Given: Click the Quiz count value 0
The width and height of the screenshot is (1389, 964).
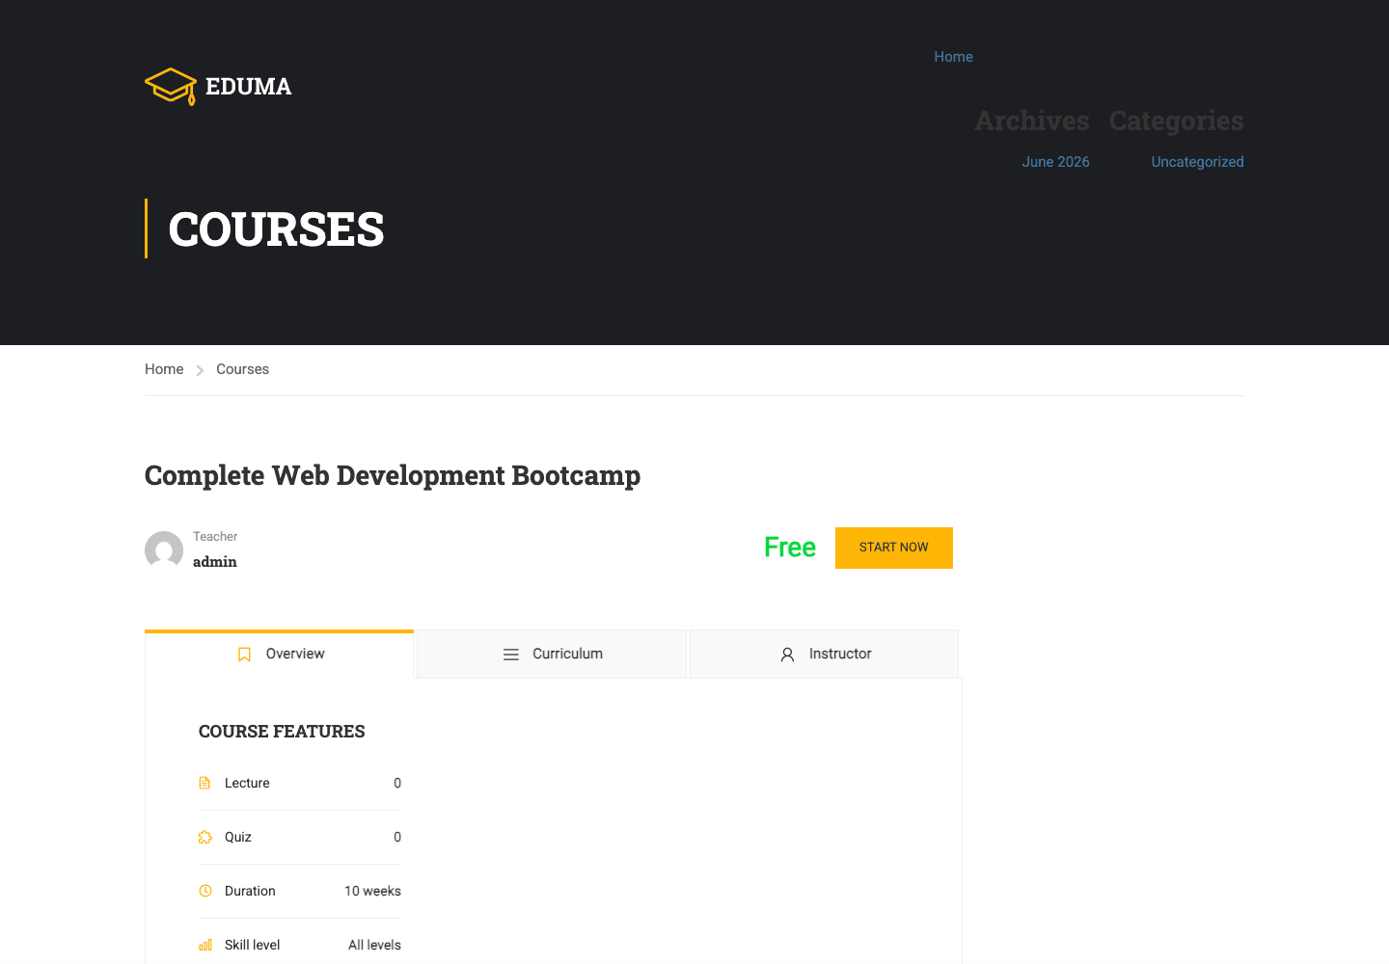Looking at the screenshot, I should pyautogui.click(x=397, y=837).
